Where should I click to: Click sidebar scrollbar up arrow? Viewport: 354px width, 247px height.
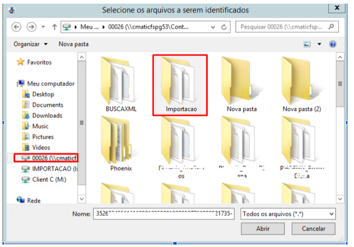[82, 57]
